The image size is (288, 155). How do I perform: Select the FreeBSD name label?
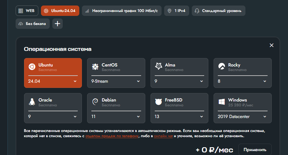click(174, 100)
